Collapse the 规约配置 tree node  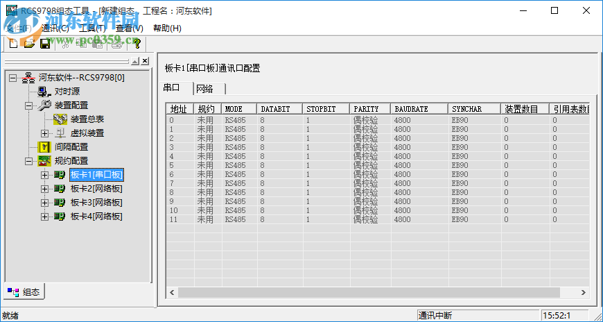pos(29,161)
